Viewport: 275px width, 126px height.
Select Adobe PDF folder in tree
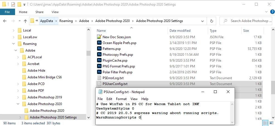[x=36, y=91]
